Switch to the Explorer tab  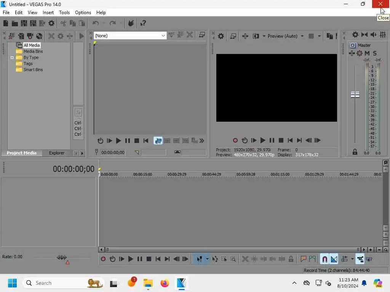click(x=57, y=153)
